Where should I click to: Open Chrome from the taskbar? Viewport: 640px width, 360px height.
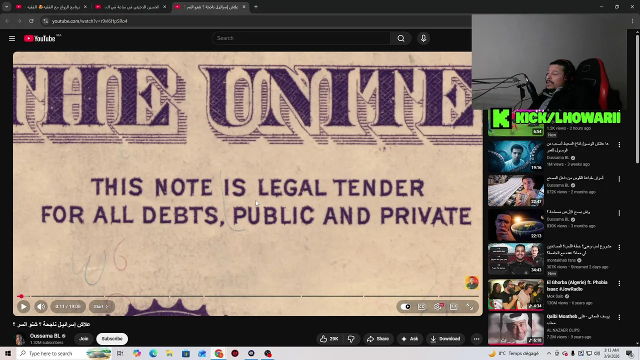(219, 353)
